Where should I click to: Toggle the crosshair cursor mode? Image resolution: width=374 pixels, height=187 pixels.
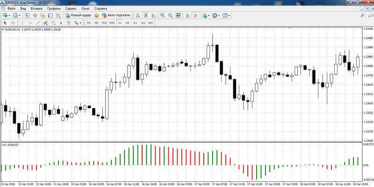coord(13,23)
